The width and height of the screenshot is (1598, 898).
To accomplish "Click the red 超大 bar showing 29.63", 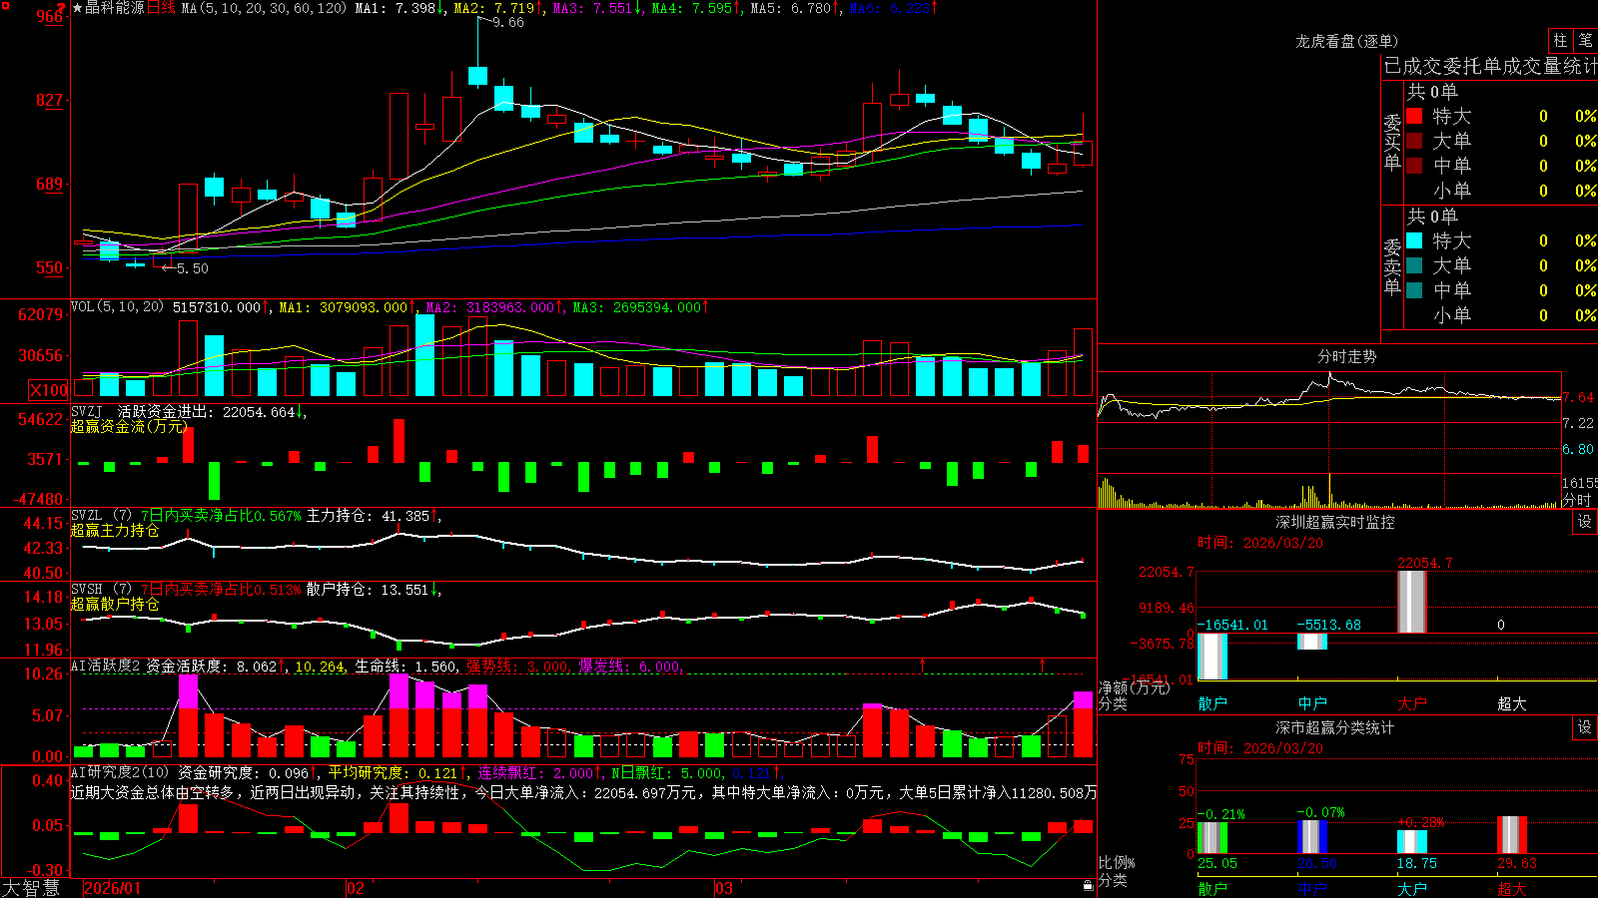I will pyautogui.click(x=1512, y=834).
